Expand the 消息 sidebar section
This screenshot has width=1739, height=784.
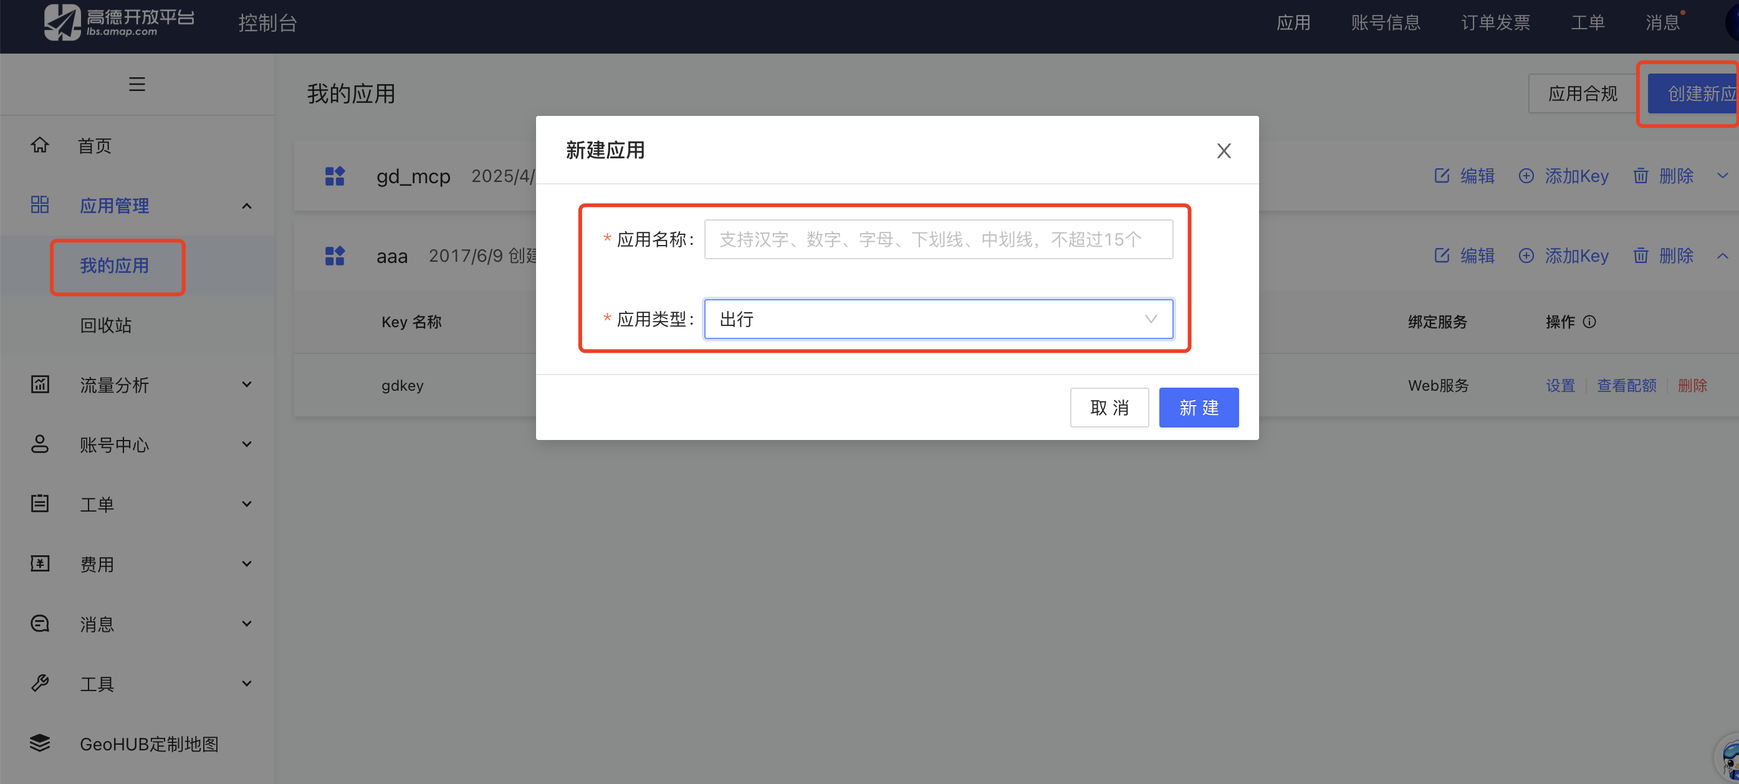pyautogui.click(x=246, y=623)
